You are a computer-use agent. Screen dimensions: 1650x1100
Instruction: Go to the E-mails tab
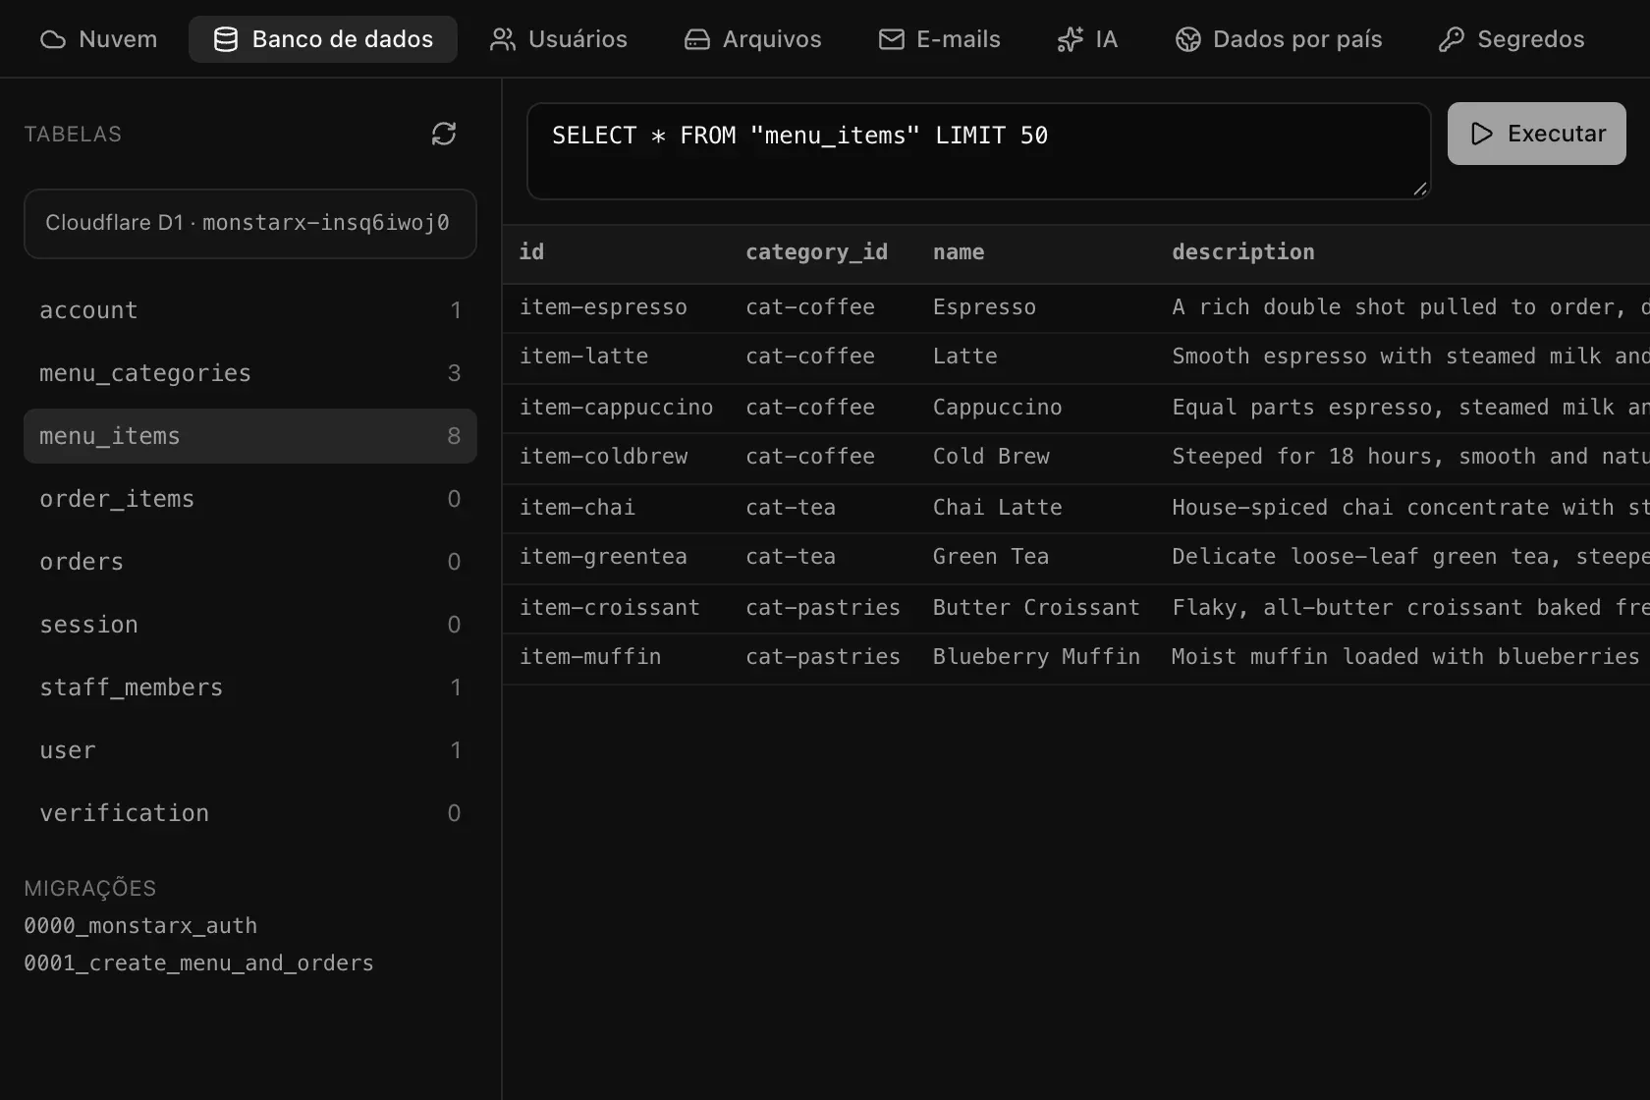(x=939, y=39)
